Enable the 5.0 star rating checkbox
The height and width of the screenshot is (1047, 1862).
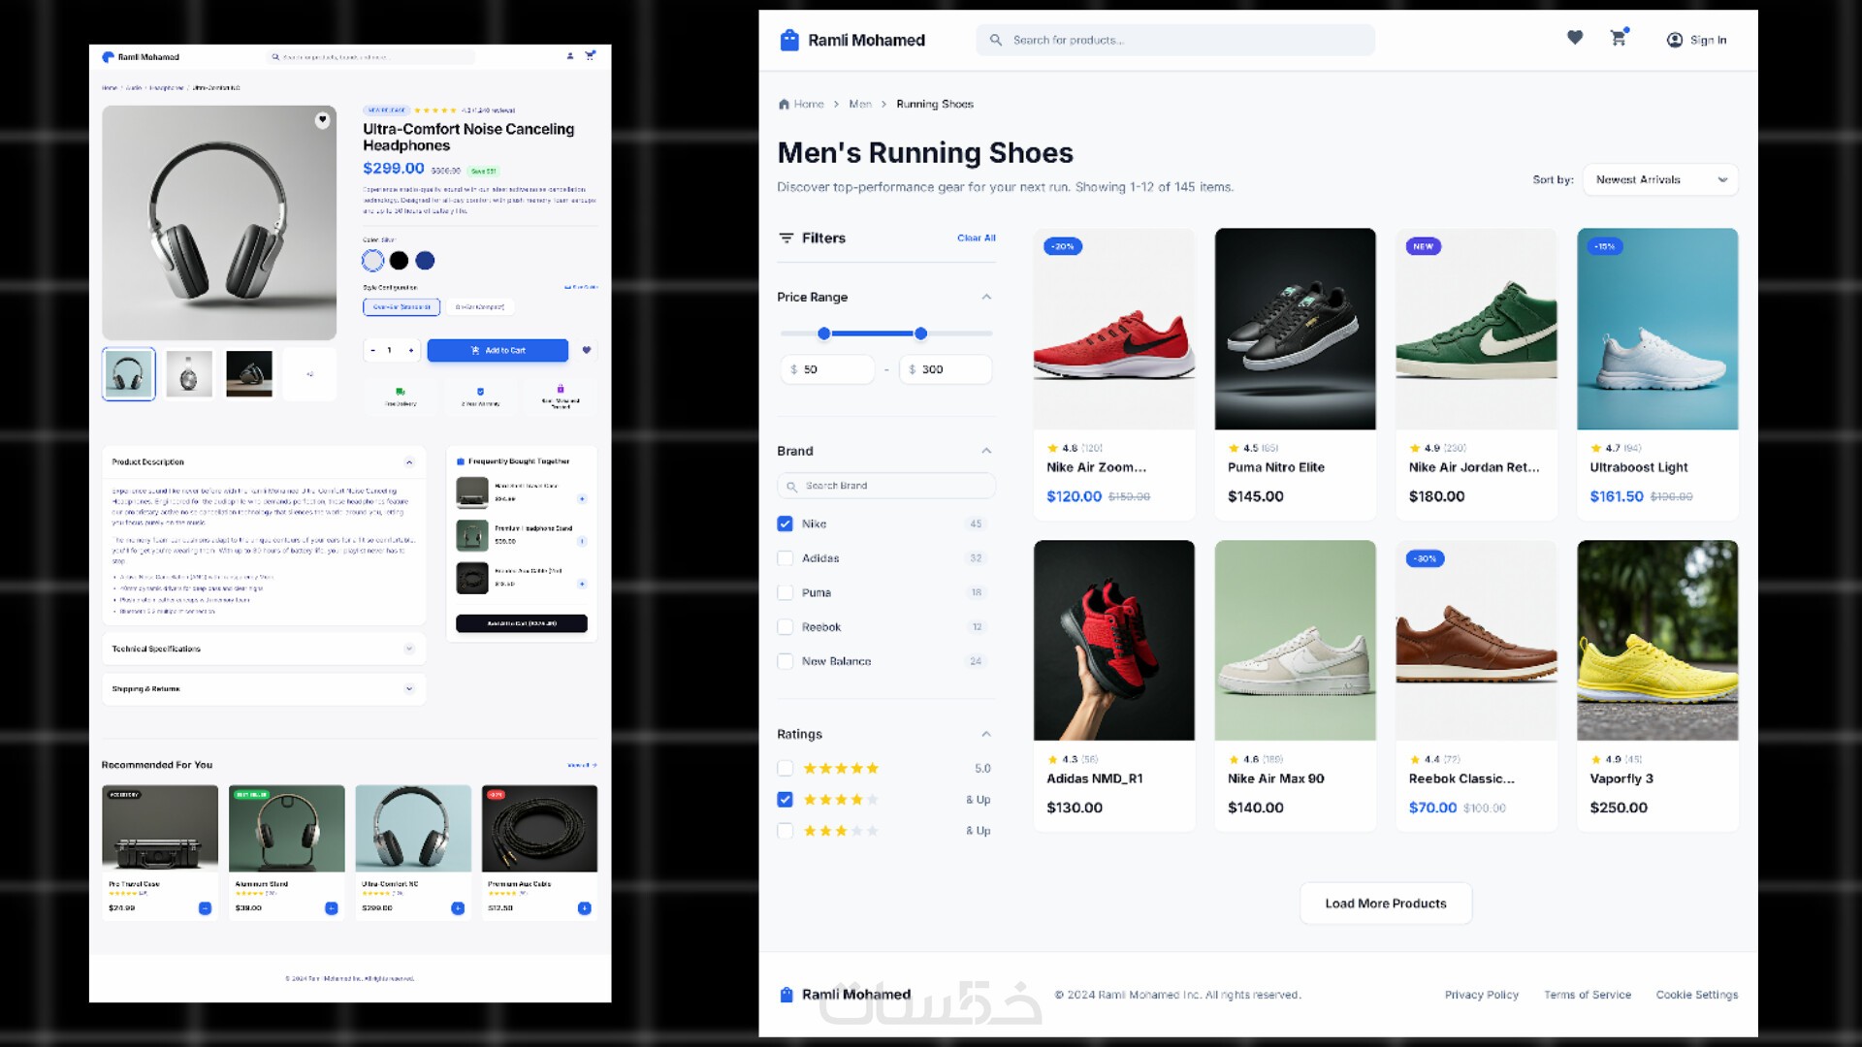pyautogui.click(x=786, y=769)
